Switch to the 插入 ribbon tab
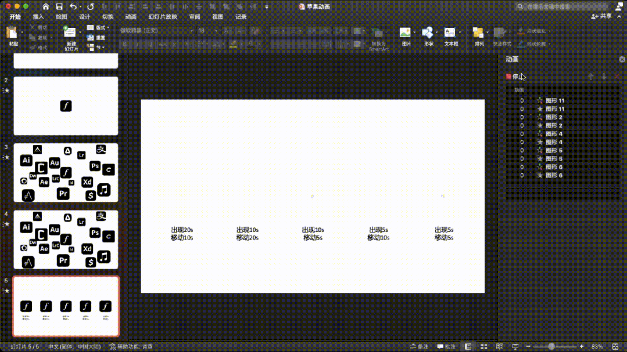Image resolution: width=627 pixels, height=352 pixels. click(38, 17)
